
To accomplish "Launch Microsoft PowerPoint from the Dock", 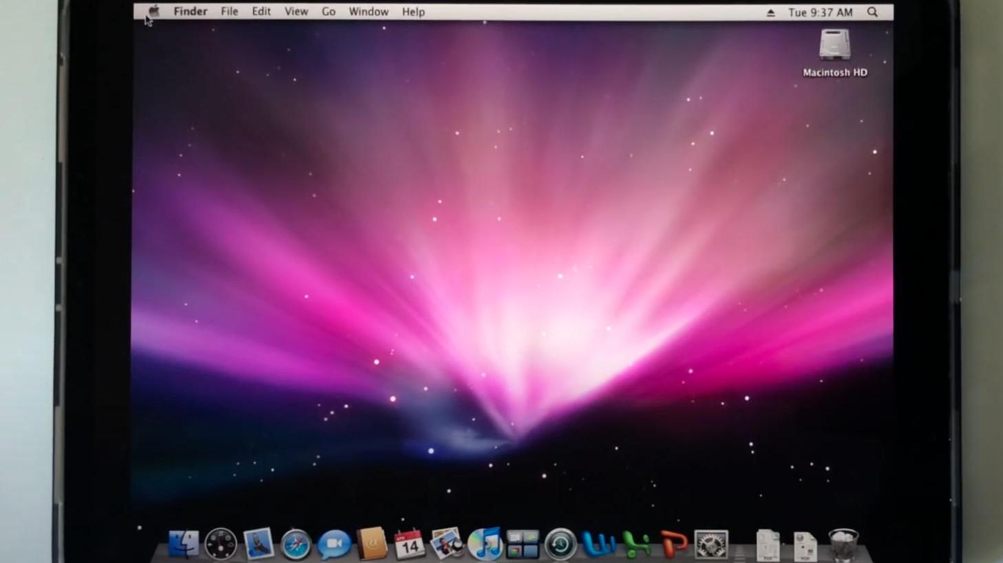I will 674,545.
